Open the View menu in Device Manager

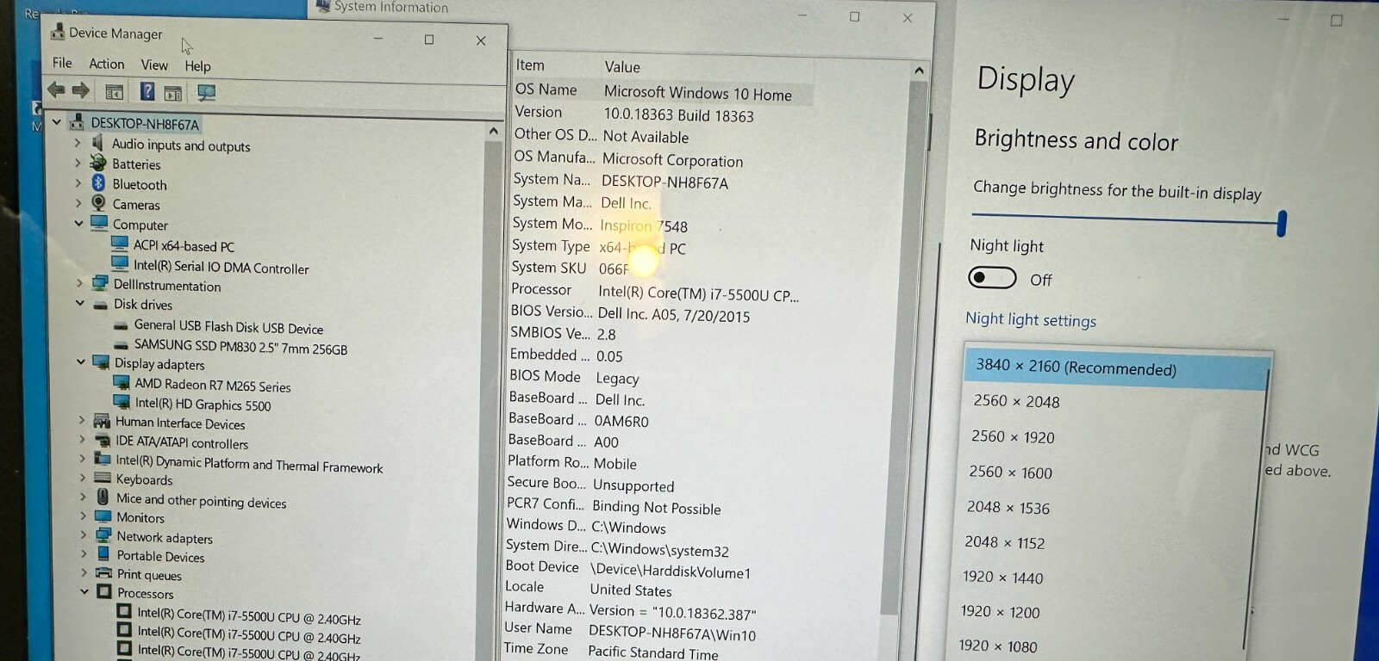154,65
